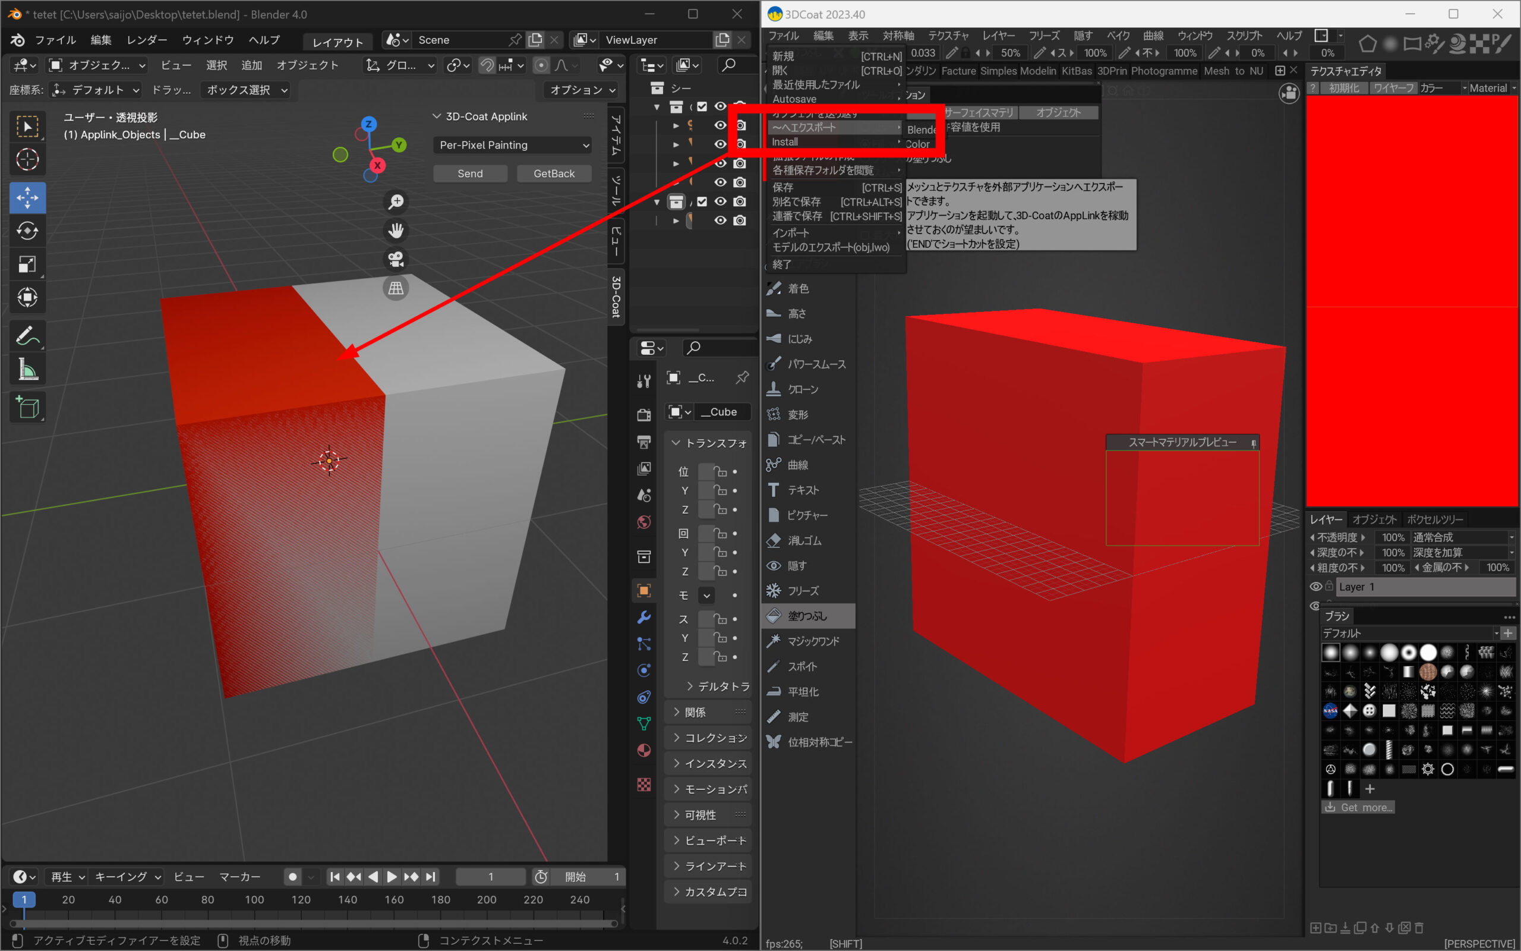The image size is (1521, 951).
Task: Select the マジックワンド magic wand tool
Action: (813, 641)
